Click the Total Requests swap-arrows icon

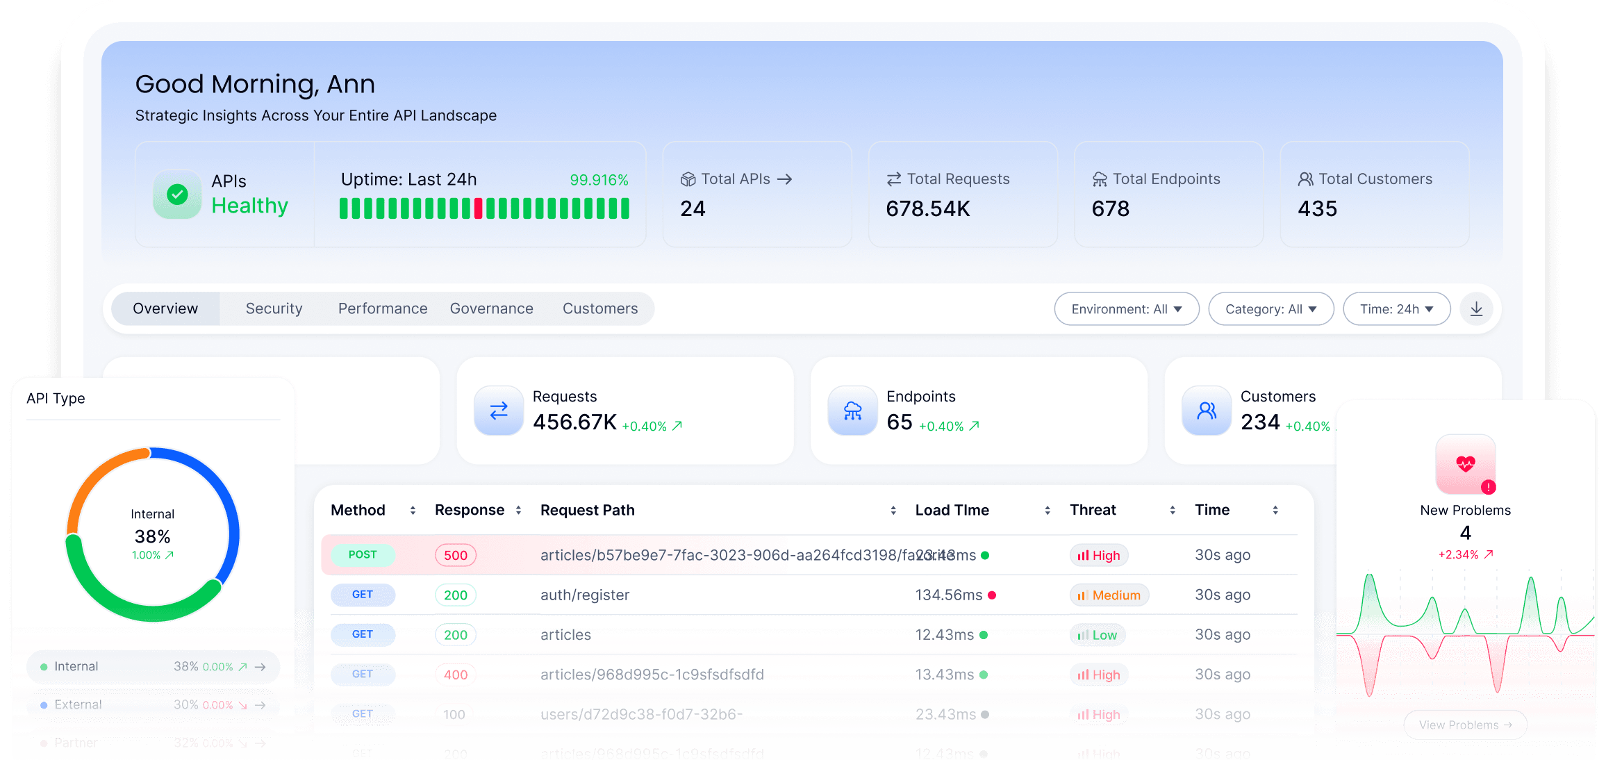(894, 179)
